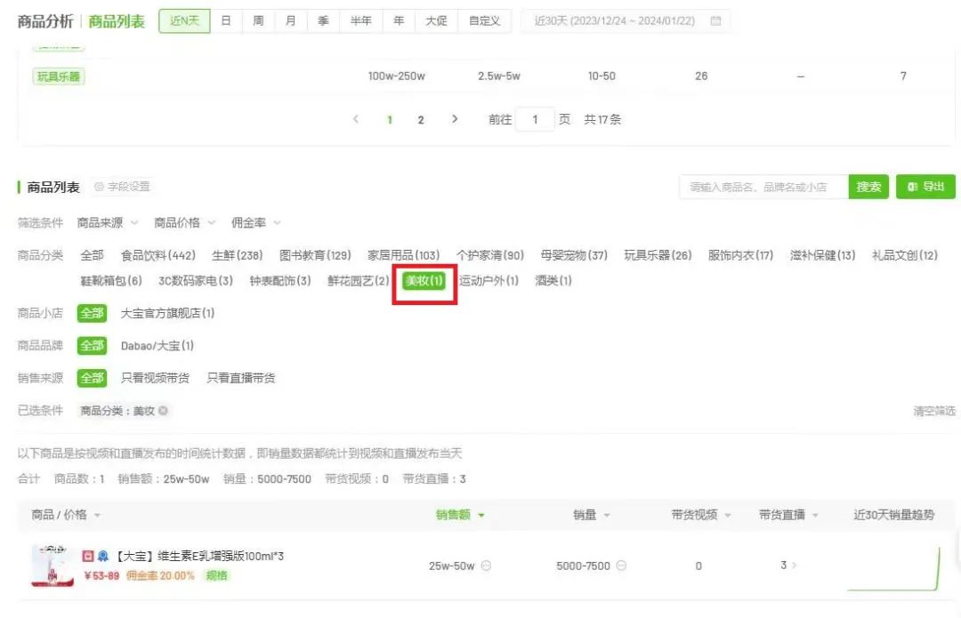Expand the 商品来源 filter dropdown
Viewport: 961px width, 618px height.
click(x=108, y=222)
